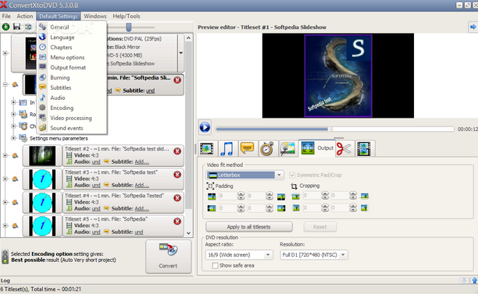Viewport: 478px width, 294px height.
Task: Expand the Titleset #3 tree node
Action: (5, 179)
